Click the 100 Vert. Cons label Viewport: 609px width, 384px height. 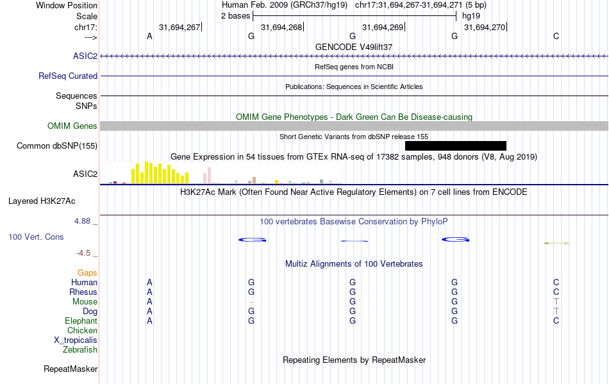pyautogui.click(x=36, y=237)
